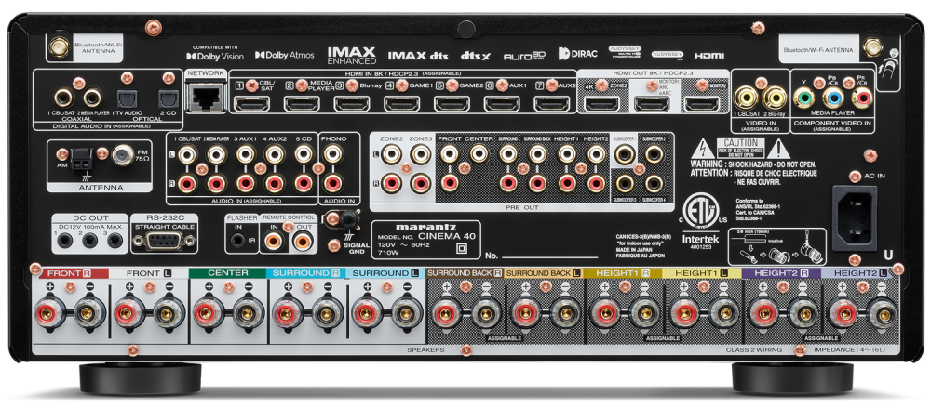Select the HDMI OUT MONITOR1 ARC/eARC port

[x=652, y=104]
